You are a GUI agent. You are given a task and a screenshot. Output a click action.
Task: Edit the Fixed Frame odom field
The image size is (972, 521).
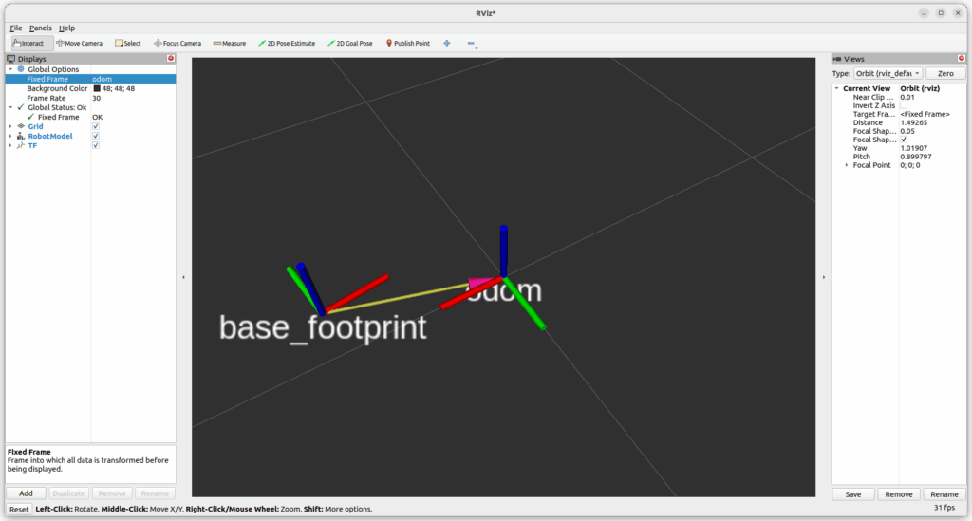pyautogui.click(x=132, y=79)
